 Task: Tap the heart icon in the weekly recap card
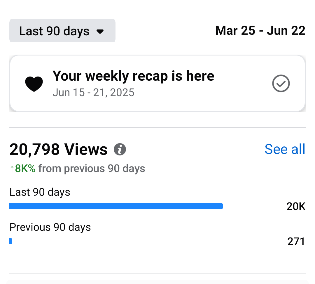tap(34, 84)
